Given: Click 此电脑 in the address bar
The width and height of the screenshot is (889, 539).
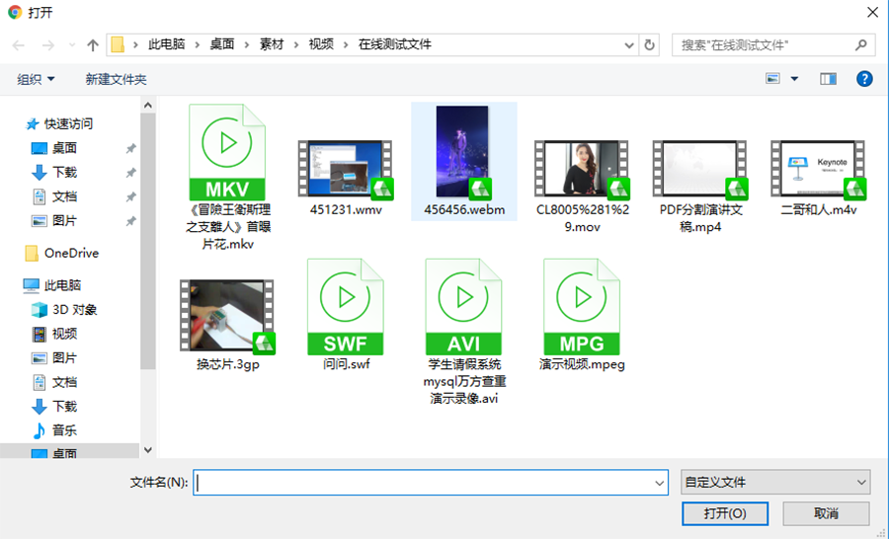Looking at the screenshot, I should 167,44.
